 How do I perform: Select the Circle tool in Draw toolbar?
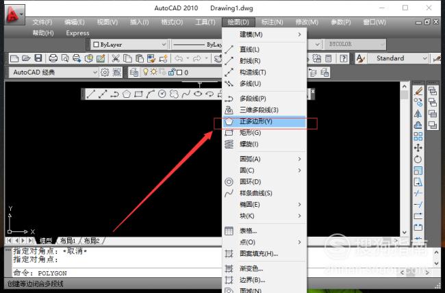point(162,94)
